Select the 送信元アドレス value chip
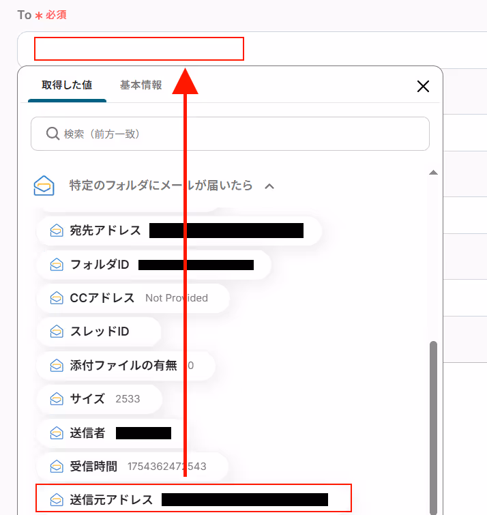This screenshot has width=487, height=515. tap(194, 499)
